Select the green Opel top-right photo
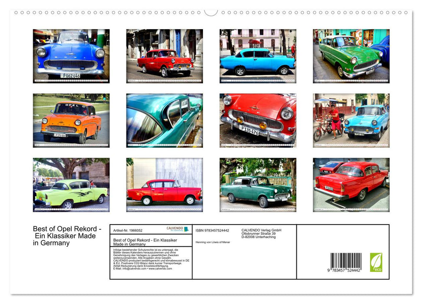Image resolution: width=422 pixels, height=304 pixels. click(351, 56)
